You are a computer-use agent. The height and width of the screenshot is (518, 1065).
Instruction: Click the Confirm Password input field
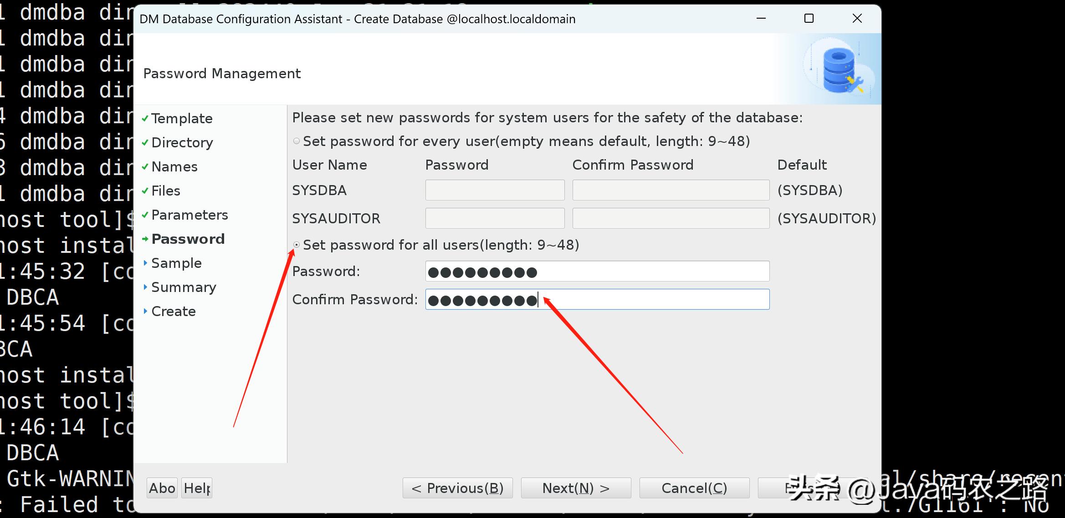pyautogui.click(x=638, y=300)
